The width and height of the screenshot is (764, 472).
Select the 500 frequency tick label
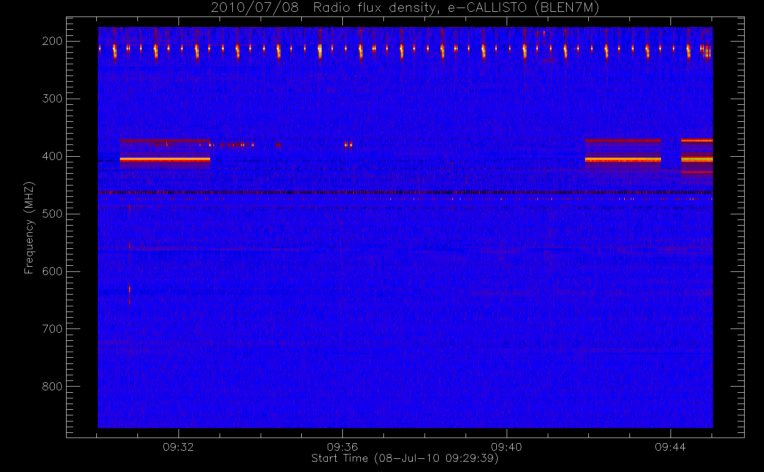point(52,214)
